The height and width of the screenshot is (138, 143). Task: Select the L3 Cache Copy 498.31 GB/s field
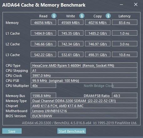[98, 55]
